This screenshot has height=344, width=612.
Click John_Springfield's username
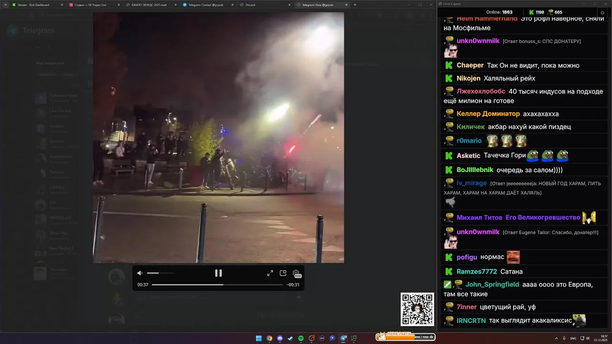pyautogui.click(x=492, y=284)
